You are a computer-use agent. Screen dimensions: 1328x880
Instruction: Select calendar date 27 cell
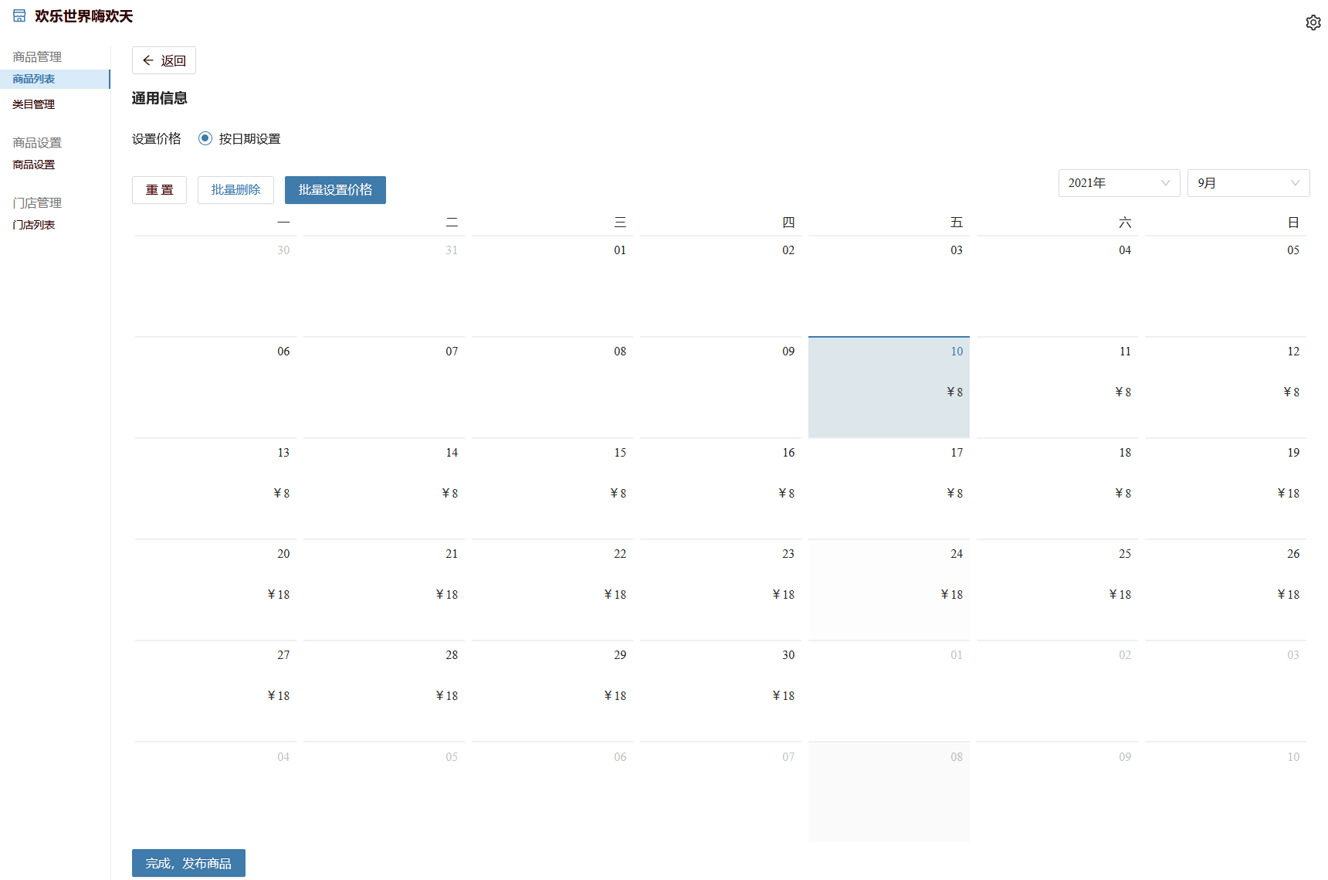215,691
